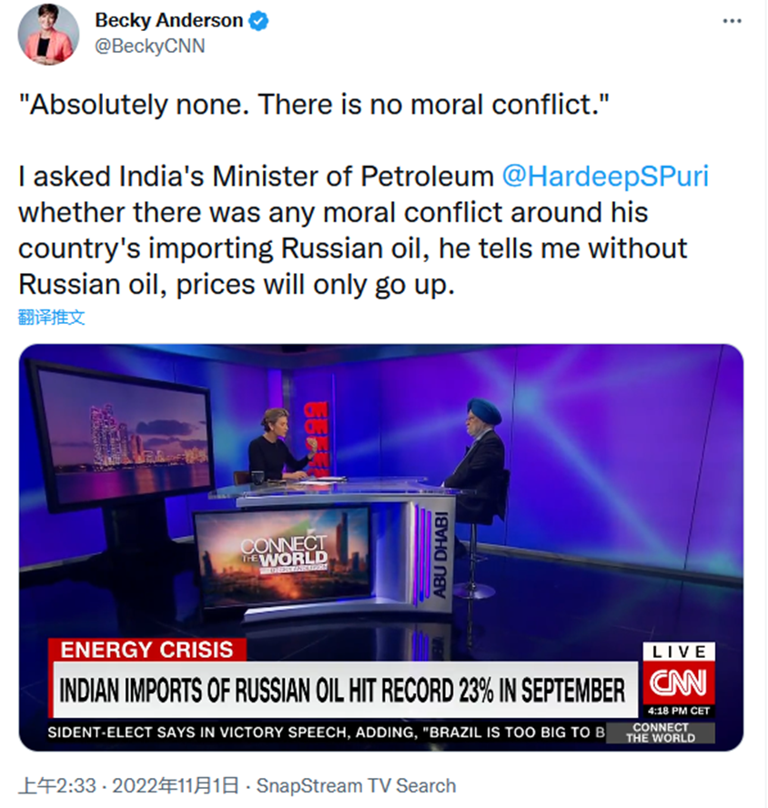Click the 上午2:33 · 2022年11月1日 timestamp
This screenshot has width=768, height=808.
(x=128, y=785)
